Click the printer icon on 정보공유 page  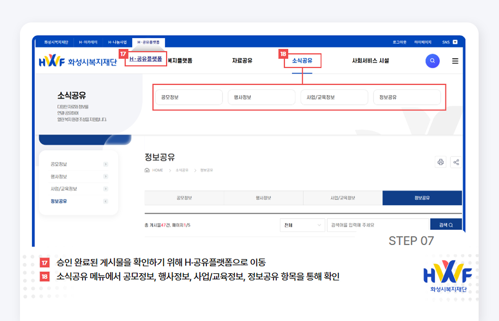[x=441, y=162]
